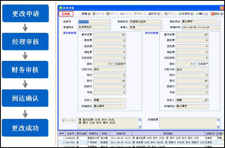
Task: Click the 退出 (Exit) toolbar icon
Action: [x=212, y=14]
